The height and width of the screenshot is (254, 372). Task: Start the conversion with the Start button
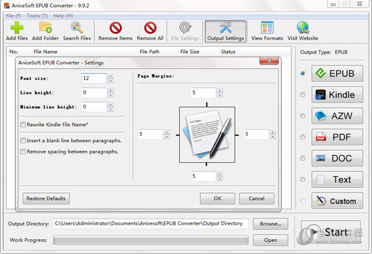coord(330,232)
